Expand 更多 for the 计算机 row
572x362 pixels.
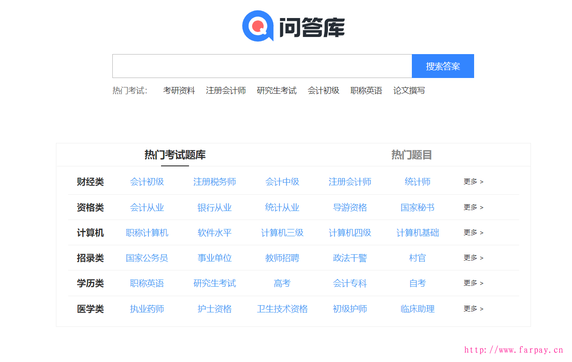pyautogui.click(x=473, y=233)
